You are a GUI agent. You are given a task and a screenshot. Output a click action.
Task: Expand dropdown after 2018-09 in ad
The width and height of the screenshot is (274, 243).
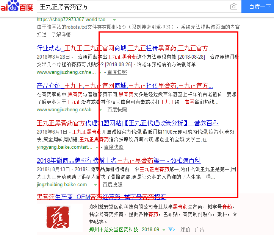coord(164,230)
